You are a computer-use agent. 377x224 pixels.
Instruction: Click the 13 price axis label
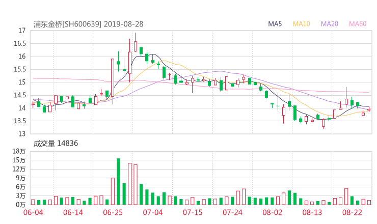(21, 134)
